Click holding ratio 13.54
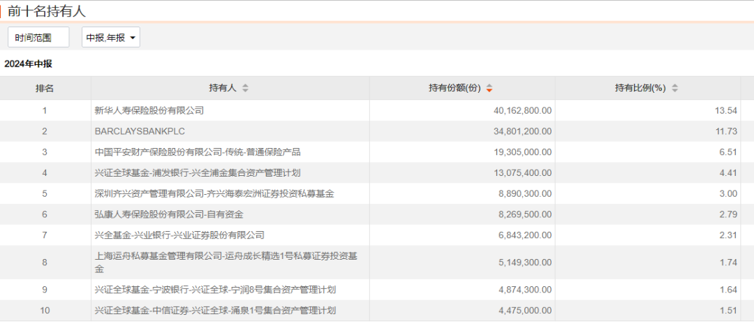754x333 pixels. [x=726, y=110]
